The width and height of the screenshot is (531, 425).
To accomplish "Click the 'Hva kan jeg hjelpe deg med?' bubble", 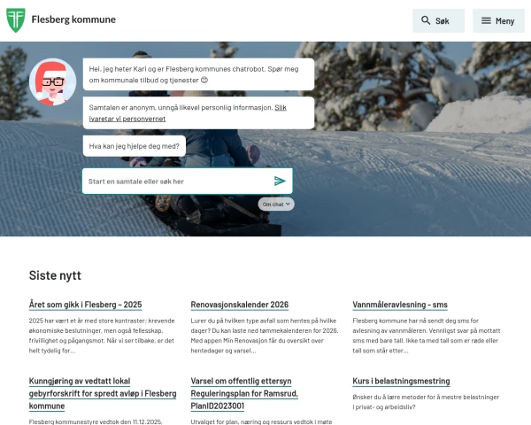I will tap(135, 146).
